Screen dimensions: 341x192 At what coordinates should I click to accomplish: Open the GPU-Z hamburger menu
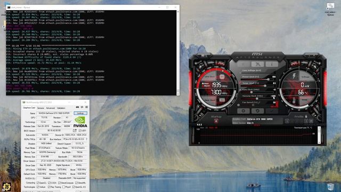click(x=86, y=107)
